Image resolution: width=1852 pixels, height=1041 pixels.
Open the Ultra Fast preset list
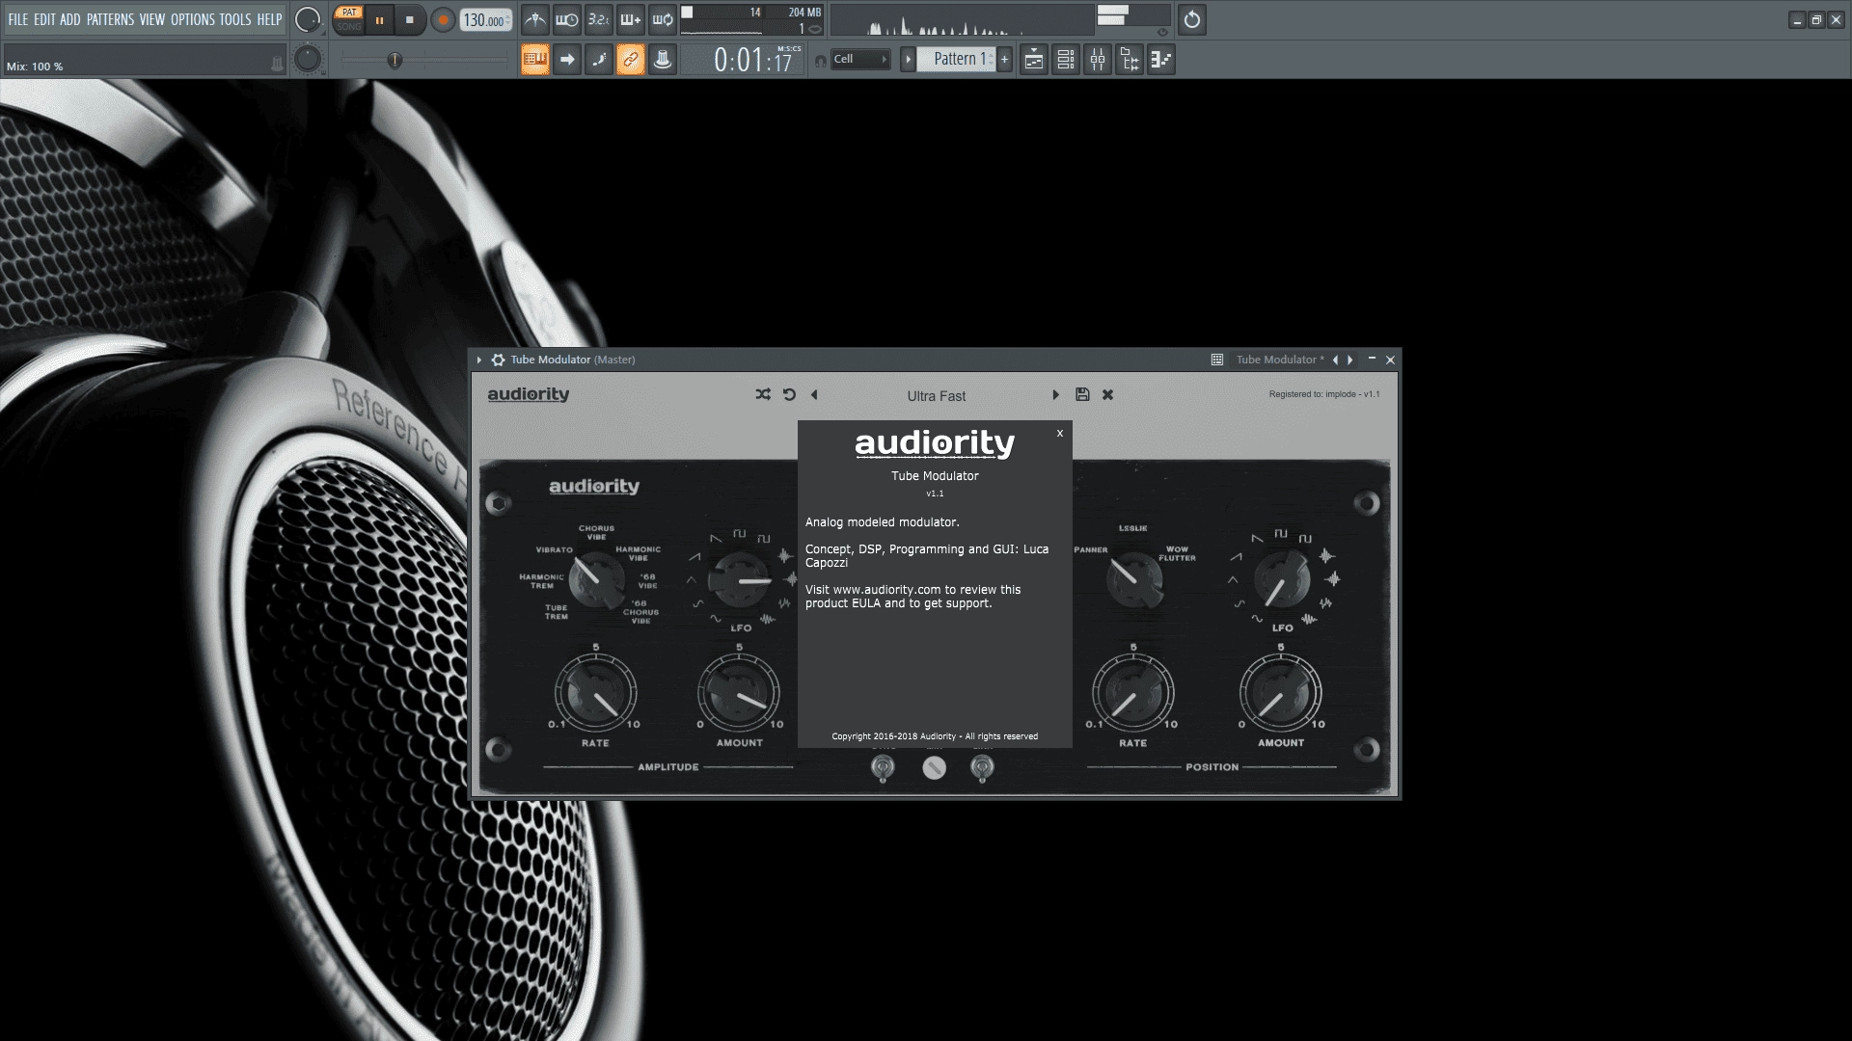click(x=936, y=395)
